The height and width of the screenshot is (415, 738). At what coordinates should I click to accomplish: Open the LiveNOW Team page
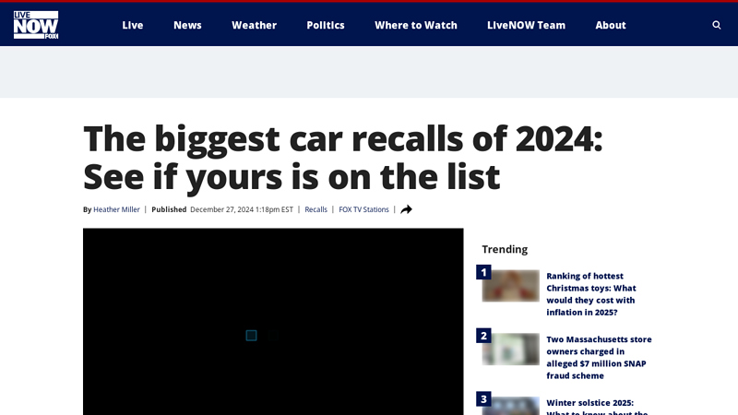pyautogui.click(x=526, y=25)
